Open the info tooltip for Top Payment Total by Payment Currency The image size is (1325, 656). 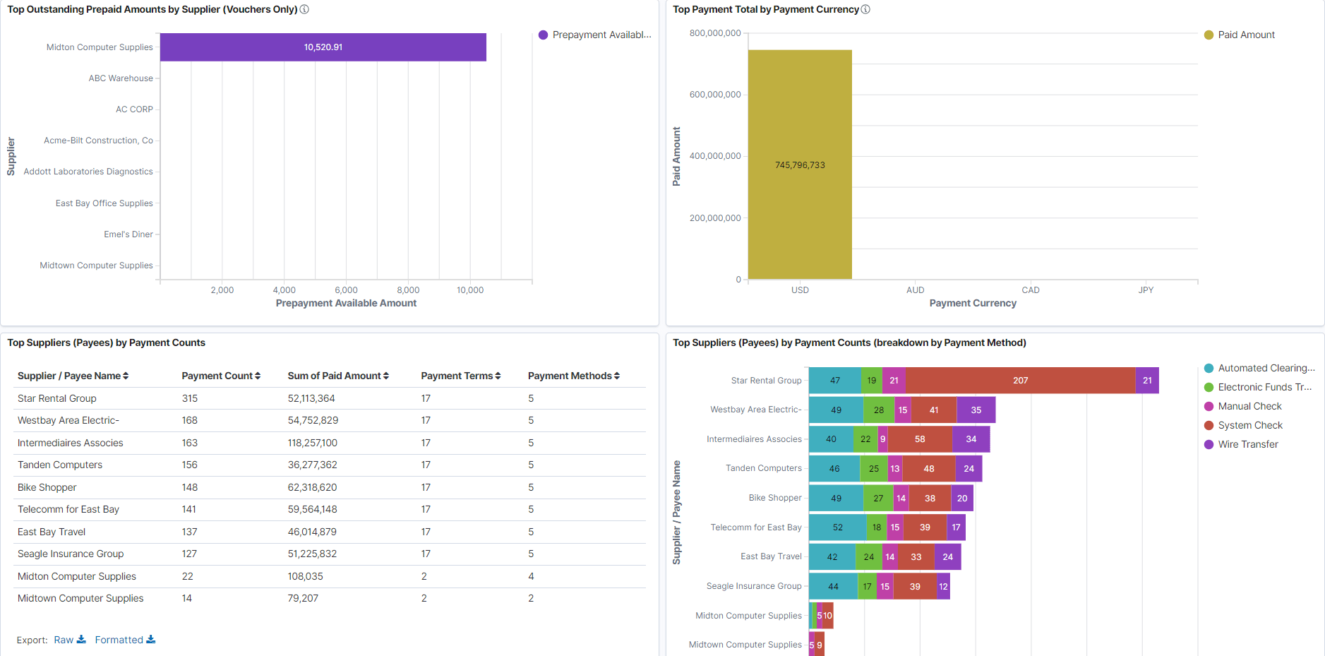(x=866, y=9)
